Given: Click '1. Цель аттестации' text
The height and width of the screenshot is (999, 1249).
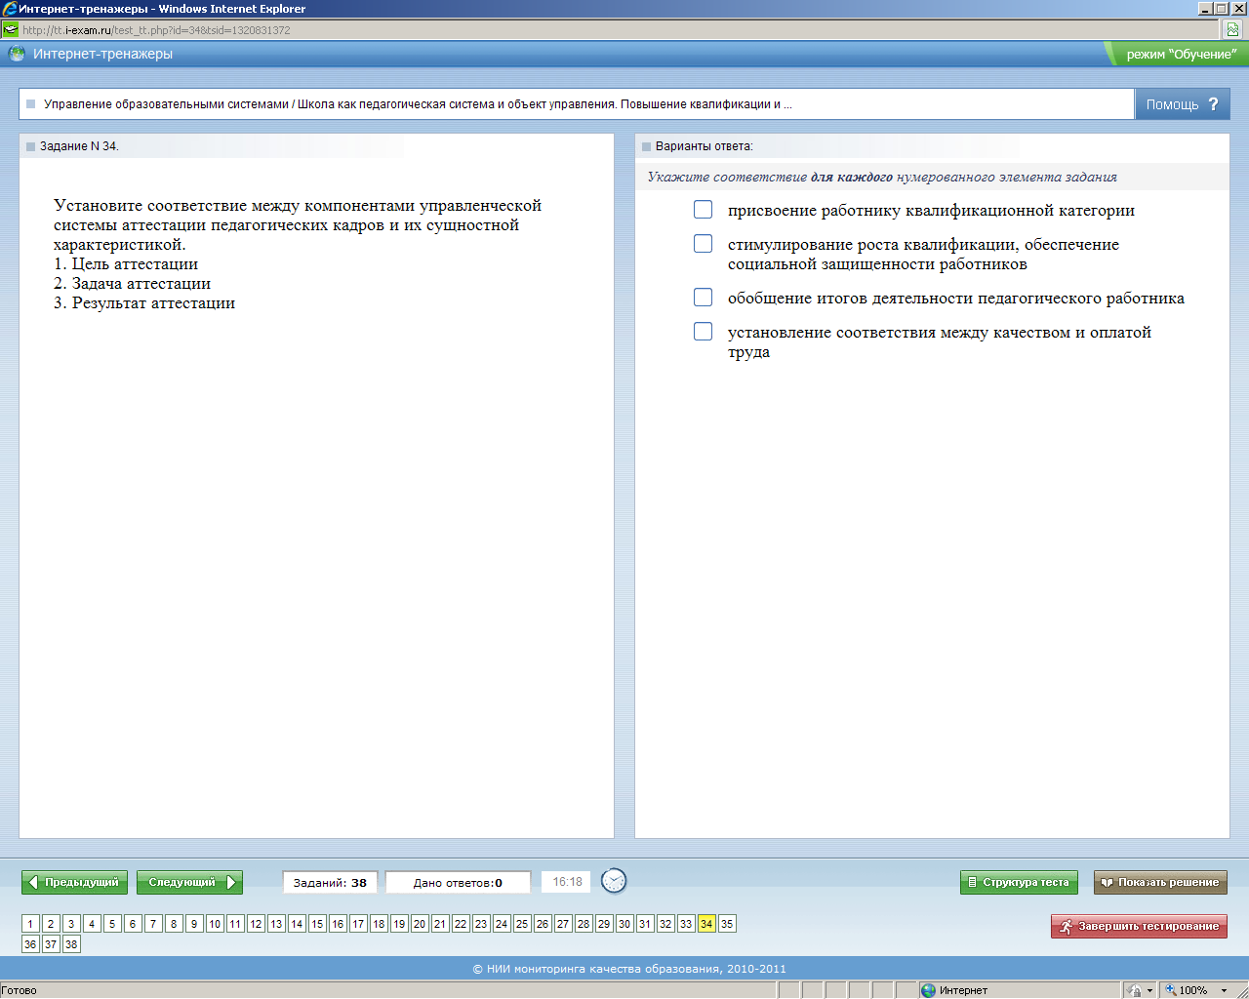Looking at the screenshot, I should [x=126, y=264].
